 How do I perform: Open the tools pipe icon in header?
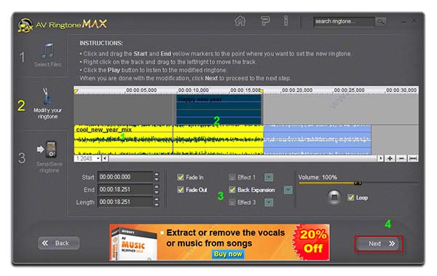coord(265,21)
